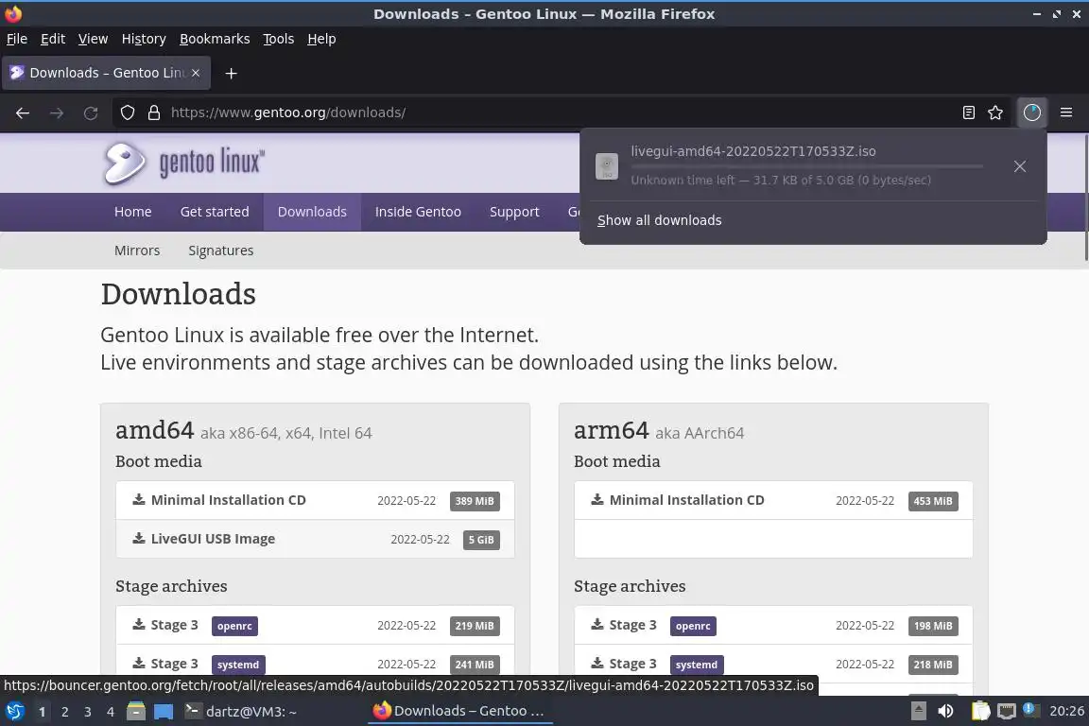Click the eject removable media tray icon
This screenshot has width=1089, height=726.
click(919, 711)
